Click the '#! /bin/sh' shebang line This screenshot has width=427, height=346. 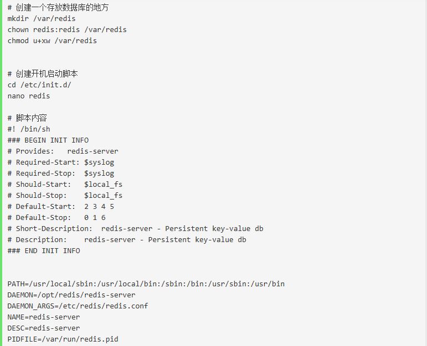pyautogui.click(x=29, y=129)
